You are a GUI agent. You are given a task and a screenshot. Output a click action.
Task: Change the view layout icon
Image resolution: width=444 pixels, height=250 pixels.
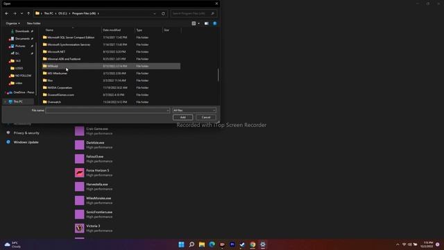[x=194, y=23]
